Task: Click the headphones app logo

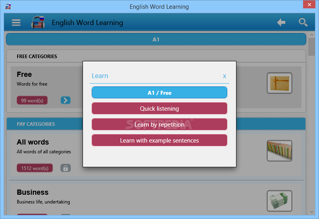Action: coord(38,22)
